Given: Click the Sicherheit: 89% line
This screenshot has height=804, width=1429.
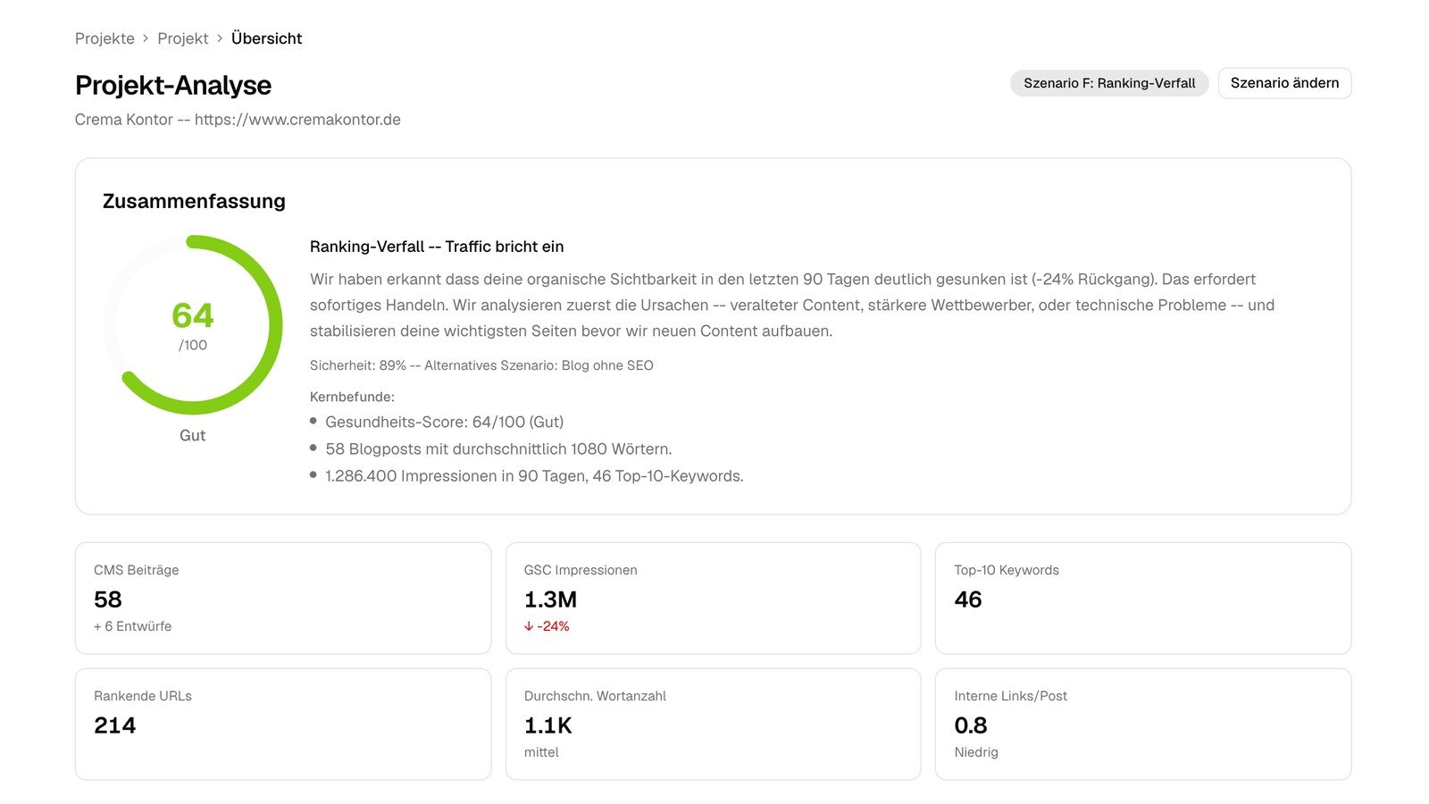Looking at the screenshot, I should point(481,365).
